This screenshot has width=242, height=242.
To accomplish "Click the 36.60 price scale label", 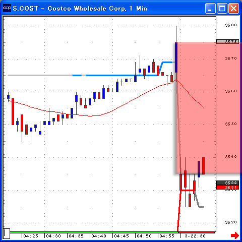I will click(231, 91).
